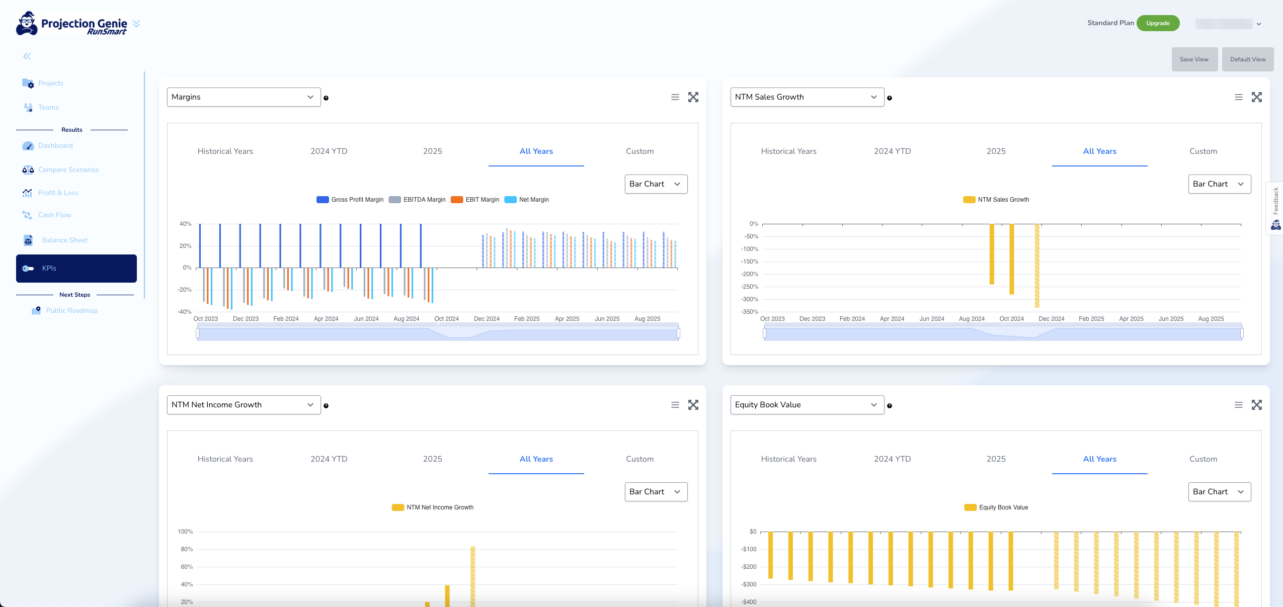This screenshot has width=1283, height=607.
Task: Open the NTM Net Income Growth dropdown
Action: [x=244, y=405]
